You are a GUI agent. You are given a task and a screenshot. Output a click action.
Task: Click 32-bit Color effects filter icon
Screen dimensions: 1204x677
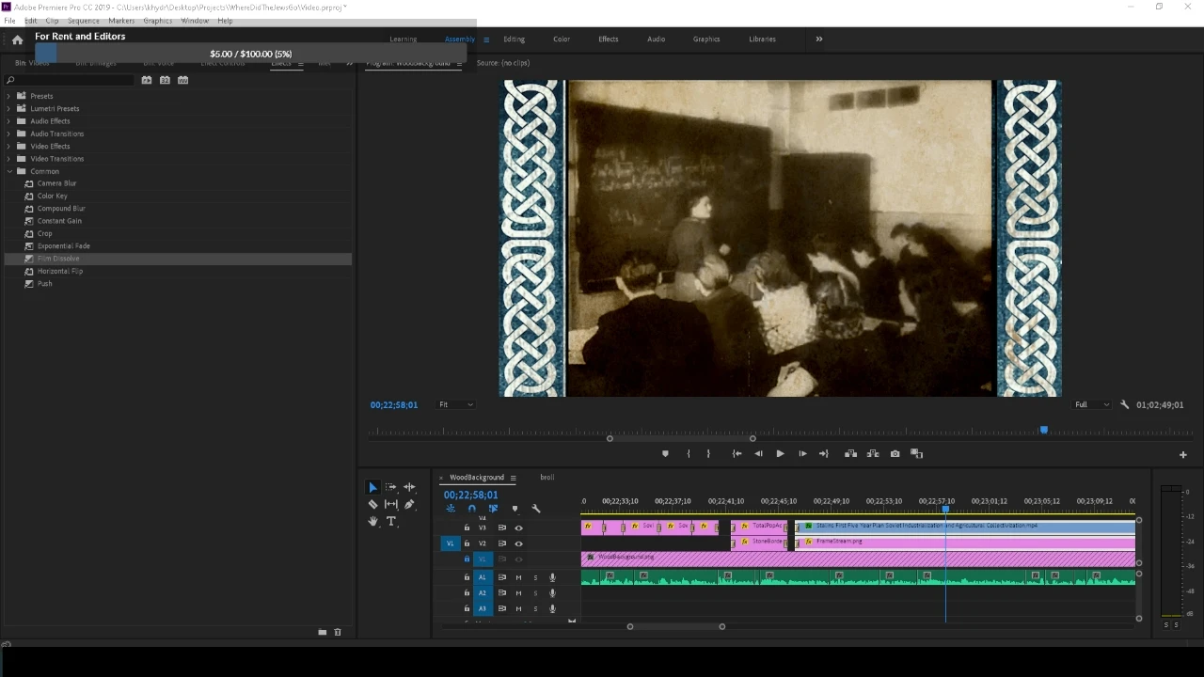[x=165, y=80]
